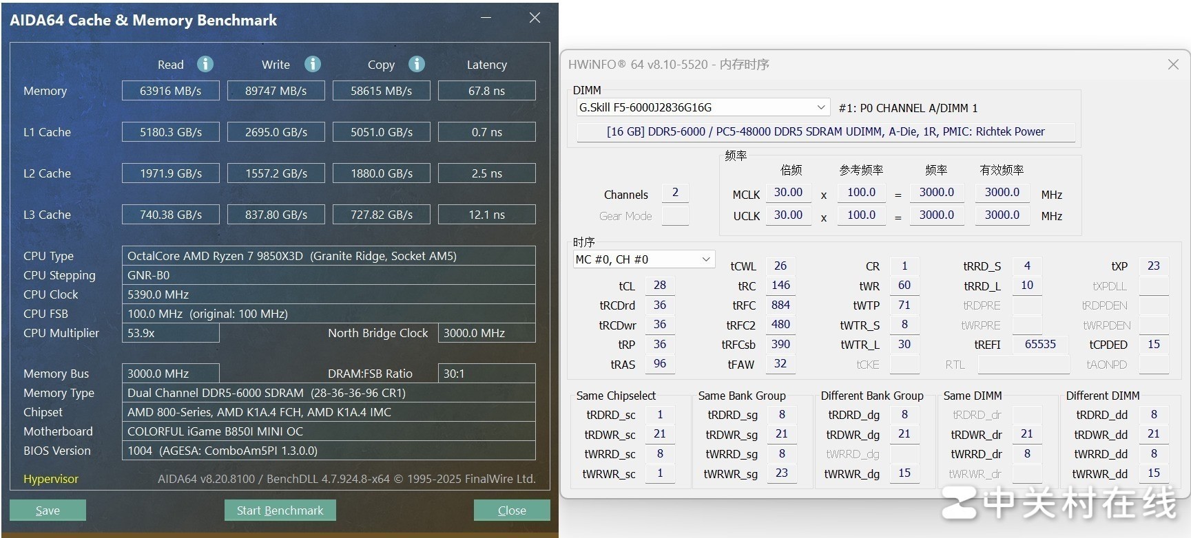The height and width of the screenshot is (538, 1191).
Task: Click the CPU Type field showing Ryzen 7 9850X3D
Action: 329,256
